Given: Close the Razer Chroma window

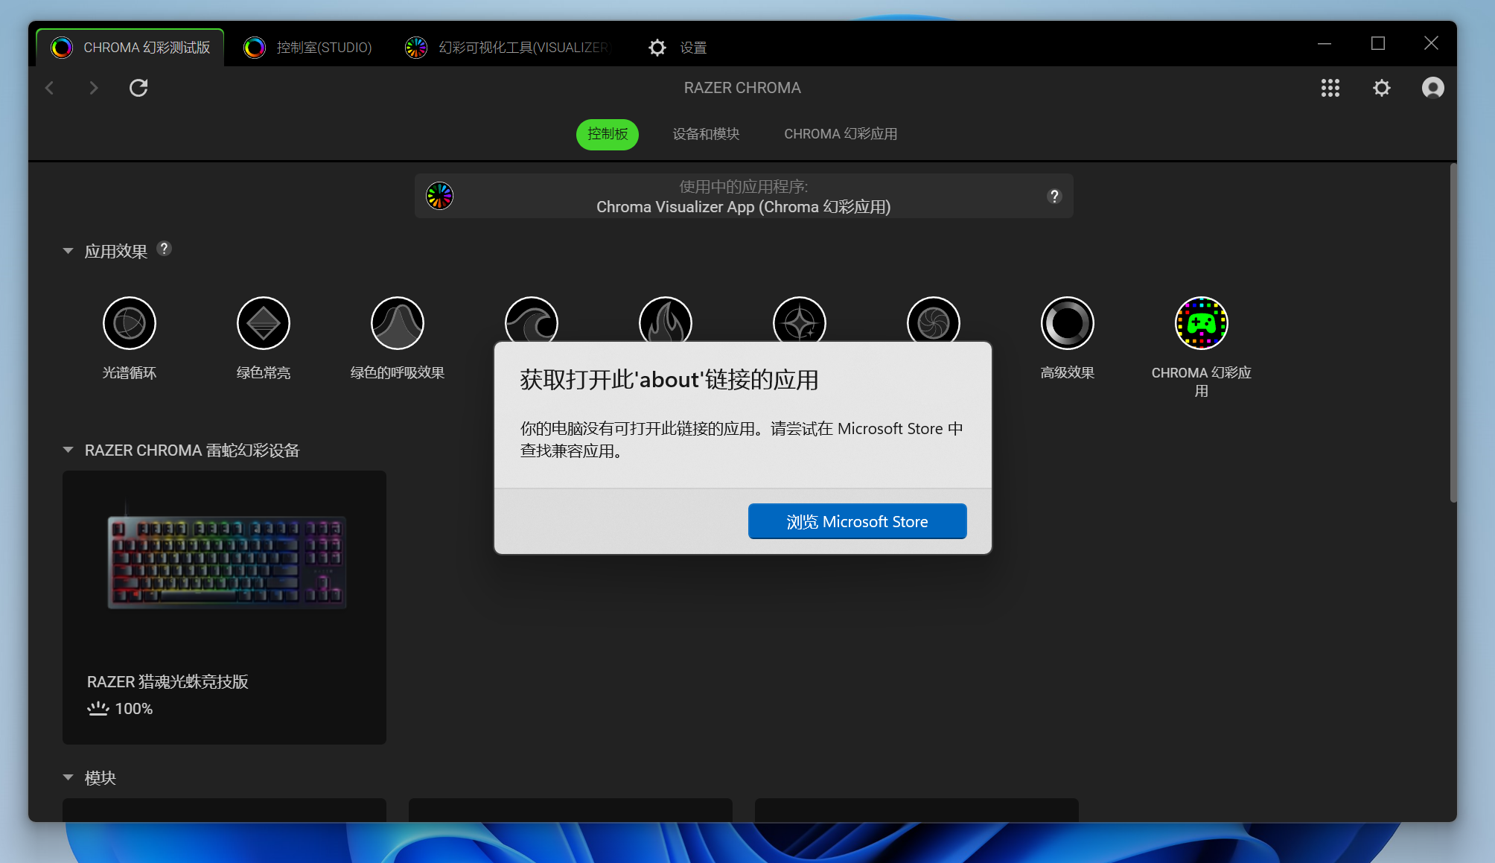Looking at the screenshot, I should pyautogui.click(x=1430, y=43).
